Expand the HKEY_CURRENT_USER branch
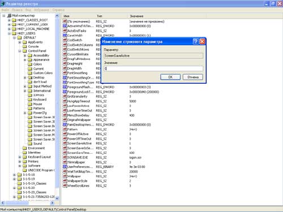 (x=9, y=24)
